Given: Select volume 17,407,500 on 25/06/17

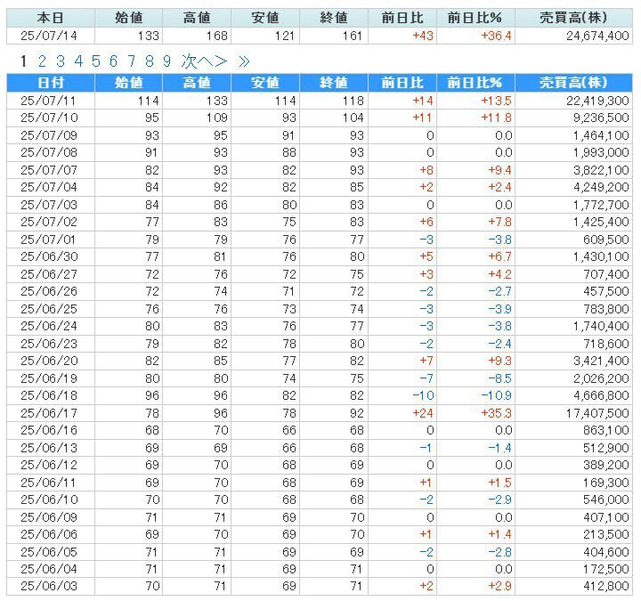Looking at the screenshot, I should pyautogui.click(x=597, y=413).
